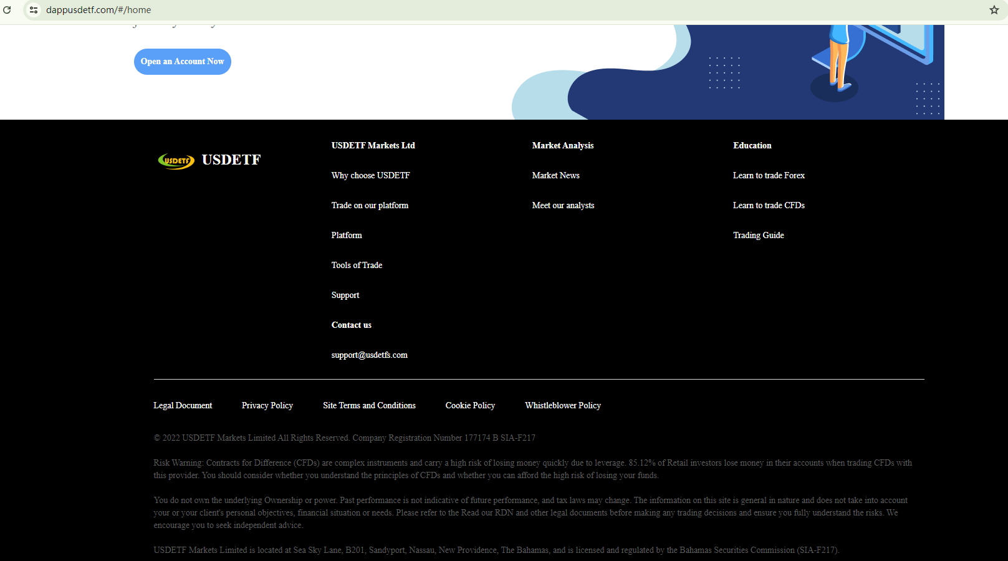Read the Cookie Policy

tap(471, 406)
